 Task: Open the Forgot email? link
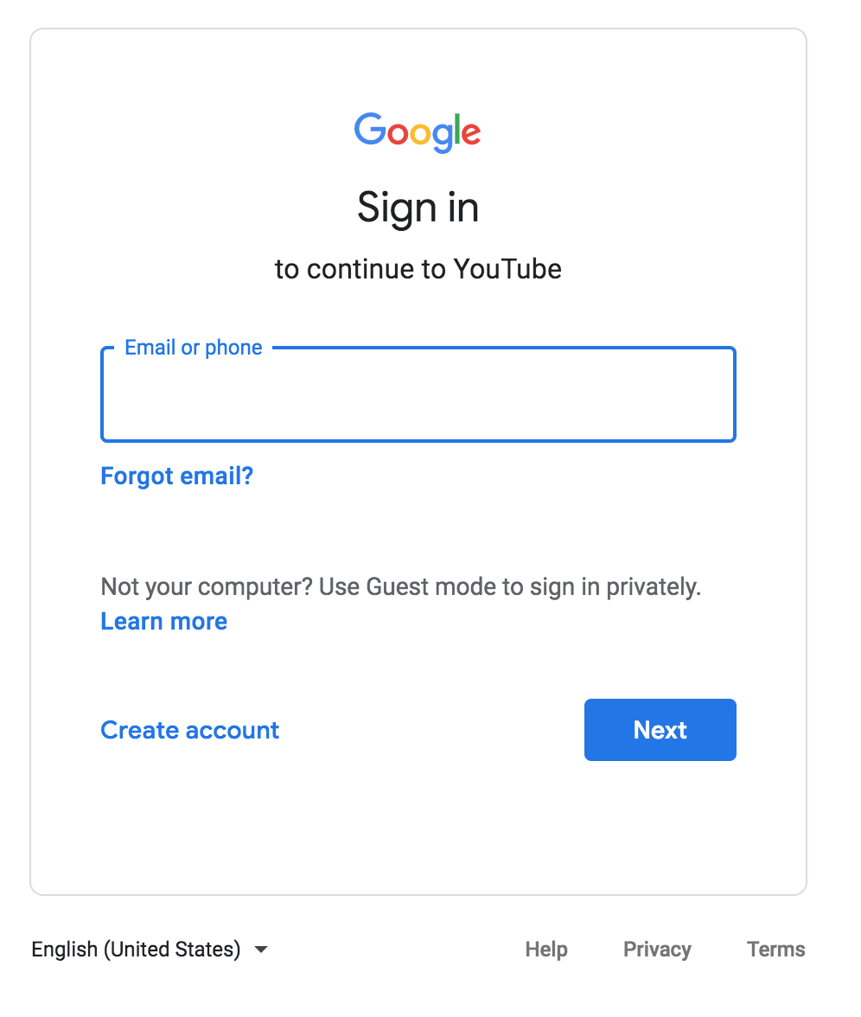point(177,476)
